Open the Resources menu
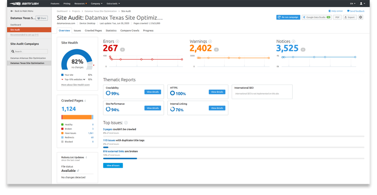377x195 pixels. click(x=81, y=4)
